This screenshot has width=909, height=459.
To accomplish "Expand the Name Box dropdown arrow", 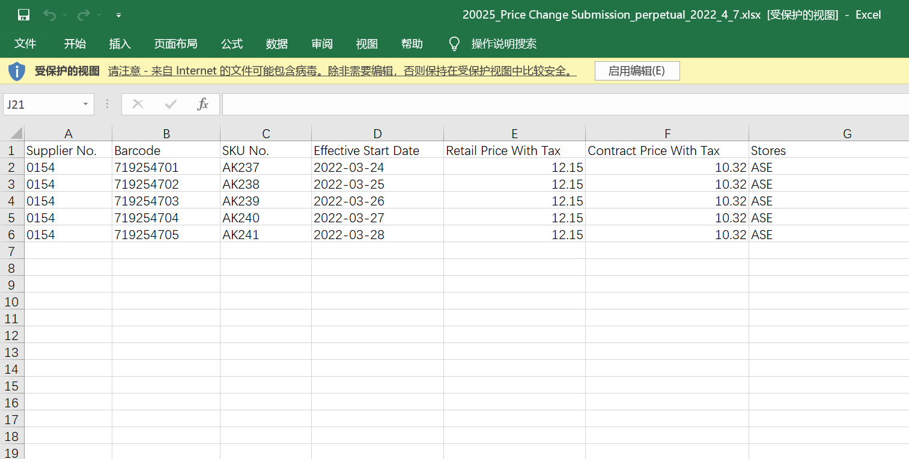I will click(85, 105).
